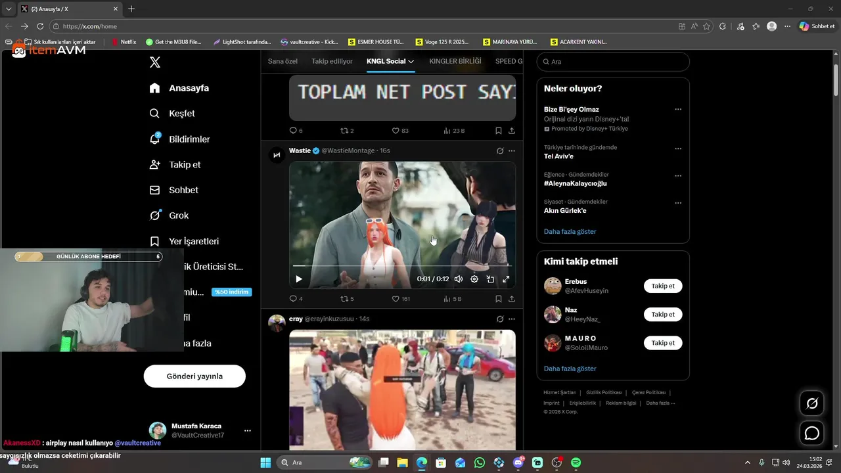Open new browser tab plus button
The image size is (841, 473).
(131, 9)
